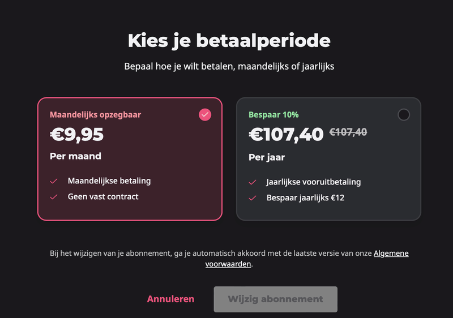This screenshot has height=318, width=453.
Task: Click the Jaarlijkse vooruitbetaling feature text
Action: (313, 182)
